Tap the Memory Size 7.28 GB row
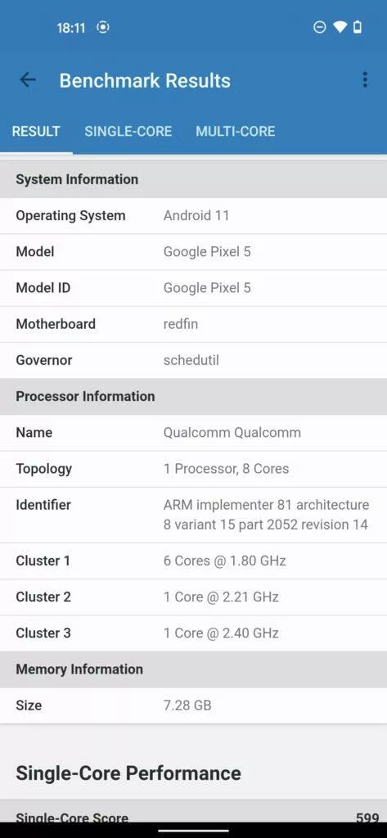The height and width of the screenshot is (838, 387). coord(193,705)
